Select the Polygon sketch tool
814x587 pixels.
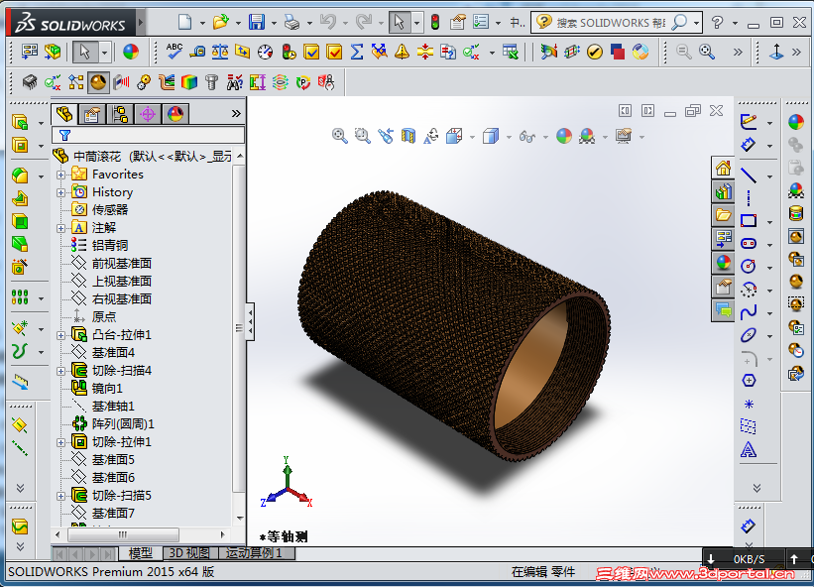[x=749, y=381]
